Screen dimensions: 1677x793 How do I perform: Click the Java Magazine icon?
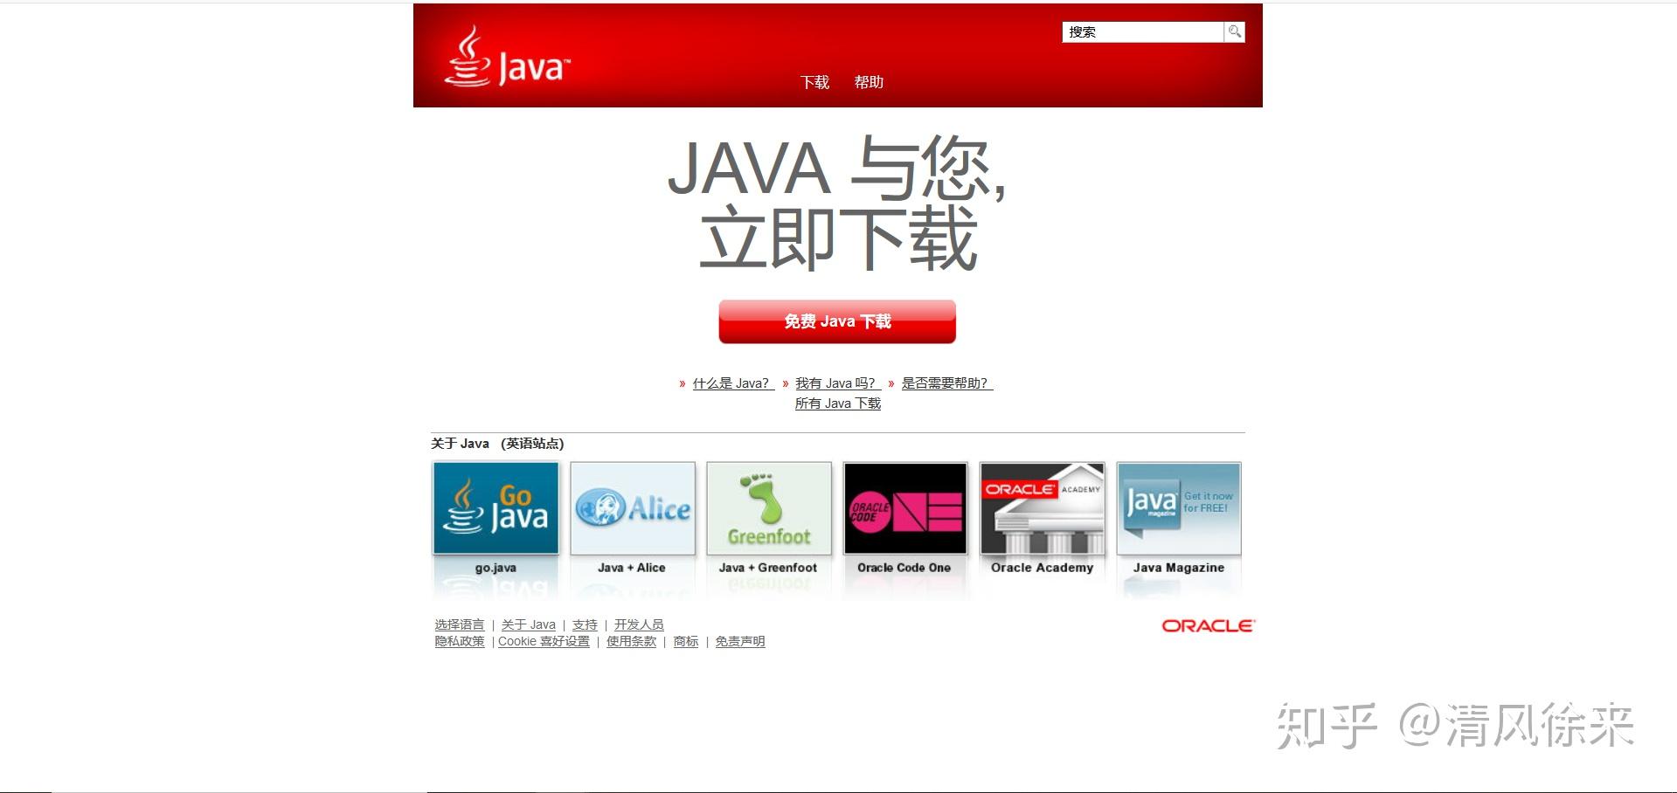tap(1178, 508)
